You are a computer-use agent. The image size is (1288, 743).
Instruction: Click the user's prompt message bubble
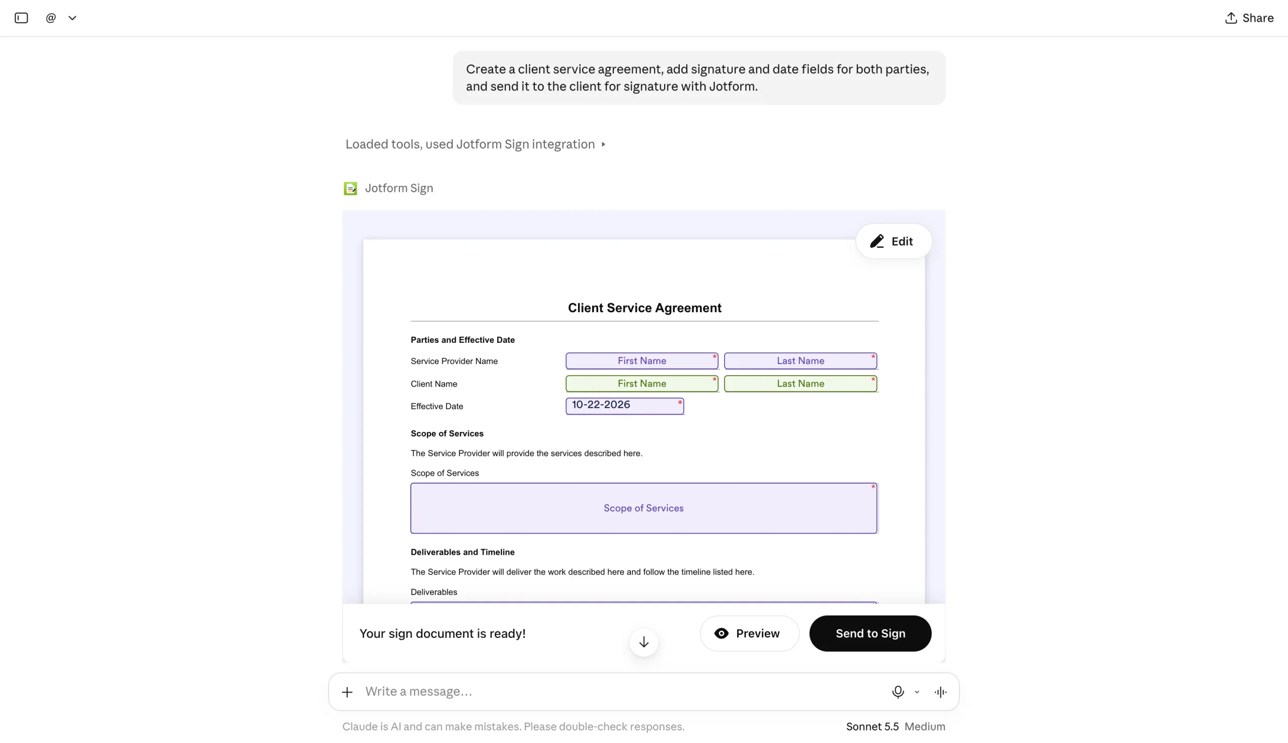pyautogui.click(x=698, y=78)
